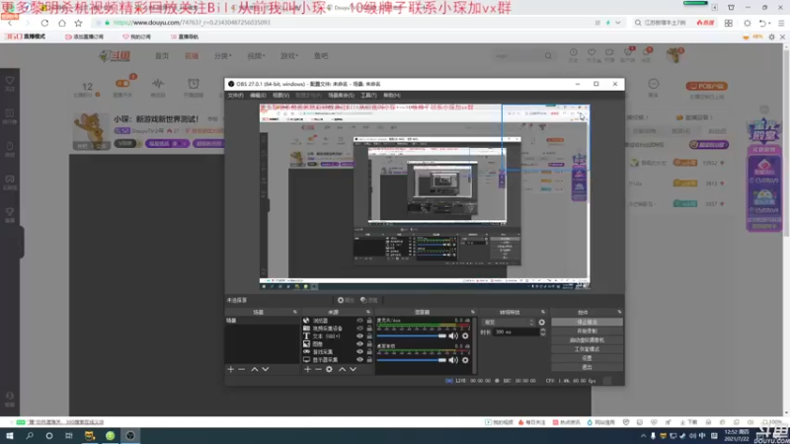Click 开始录制 to start recording

tap(587, 332)
